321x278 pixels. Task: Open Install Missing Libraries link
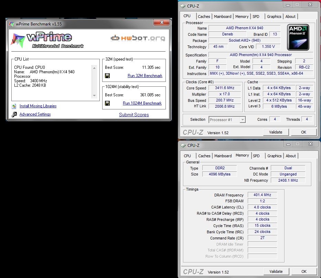pos(38,106)
